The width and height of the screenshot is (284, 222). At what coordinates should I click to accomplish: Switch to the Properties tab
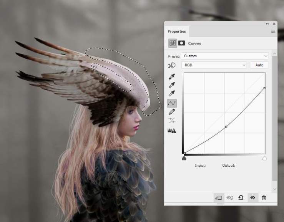(x=177, y=31)
